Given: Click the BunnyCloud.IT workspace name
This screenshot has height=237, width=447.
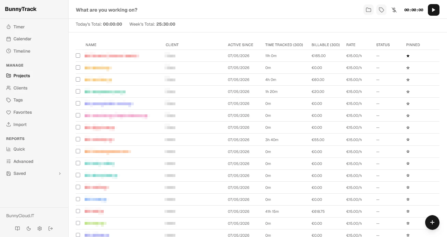Looking at the screenshot, I should coord(20,216).
